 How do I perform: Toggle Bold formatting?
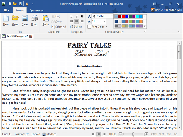pos(72,16)
